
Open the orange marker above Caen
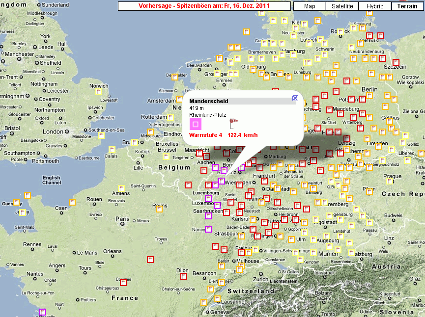72,202
